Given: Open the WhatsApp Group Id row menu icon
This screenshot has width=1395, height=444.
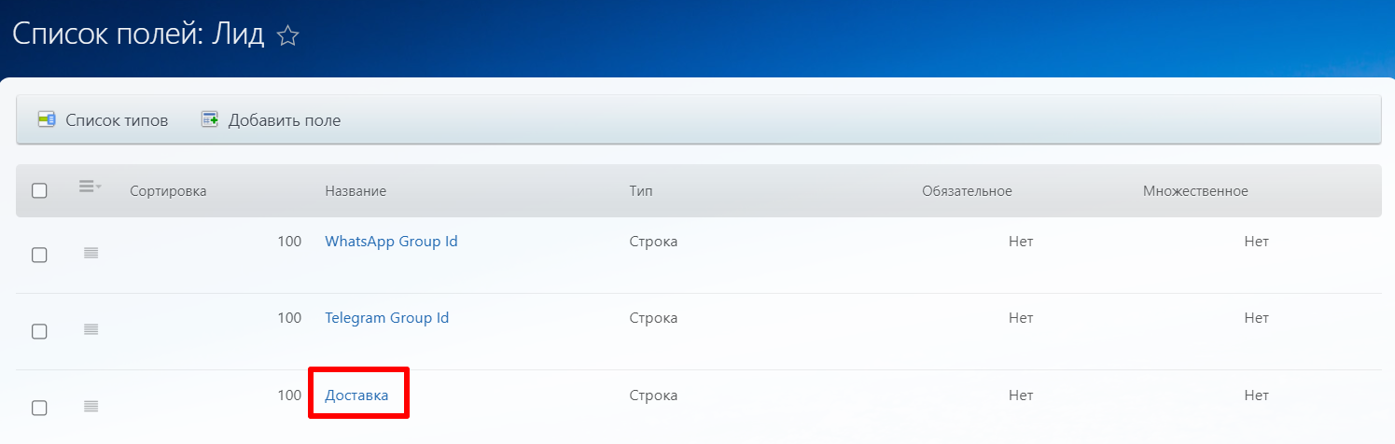Looking at the screenshot, I should pyautogui.click(x=91, y=253).
